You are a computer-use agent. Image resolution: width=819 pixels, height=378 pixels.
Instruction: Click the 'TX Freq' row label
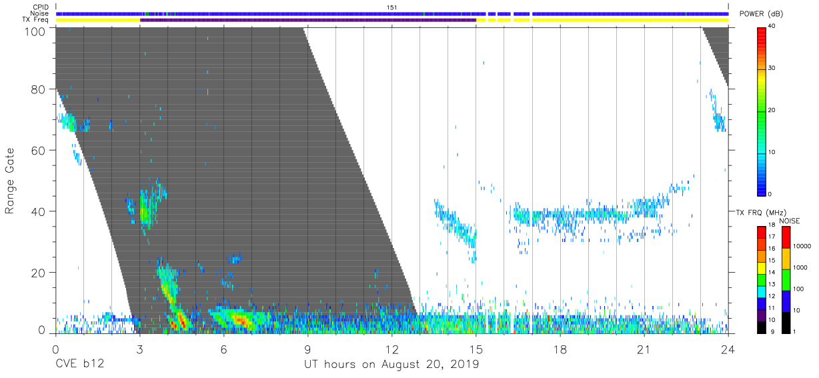[x=37, y=20]
